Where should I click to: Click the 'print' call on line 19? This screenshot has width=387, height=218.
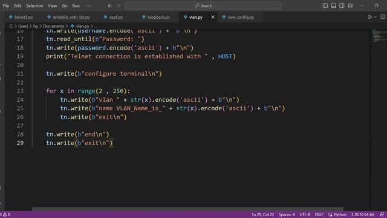(x=54, y=56)
